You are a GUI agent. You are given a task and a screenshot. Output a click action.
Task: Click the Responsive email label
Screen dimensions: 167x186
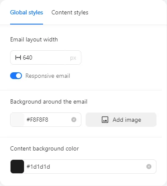(x=48, y=76)
